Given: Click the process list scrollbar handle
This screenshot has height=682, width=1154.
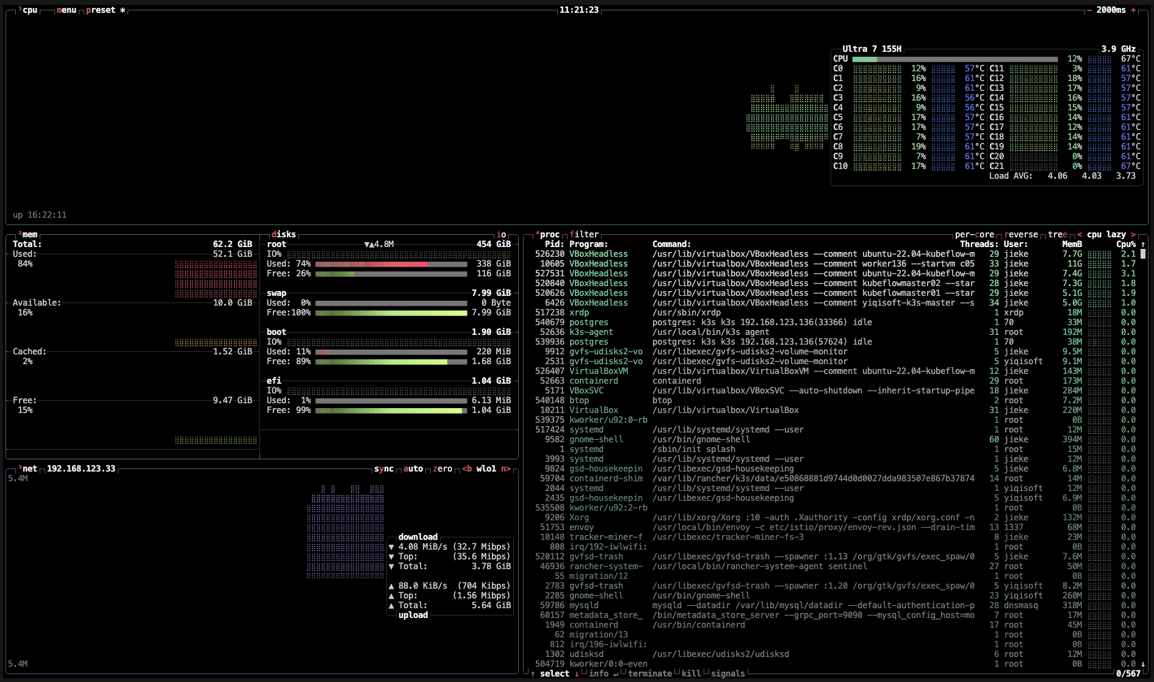Looking at the screenshot, I should pyautogui.click(x=1143, y=254).
